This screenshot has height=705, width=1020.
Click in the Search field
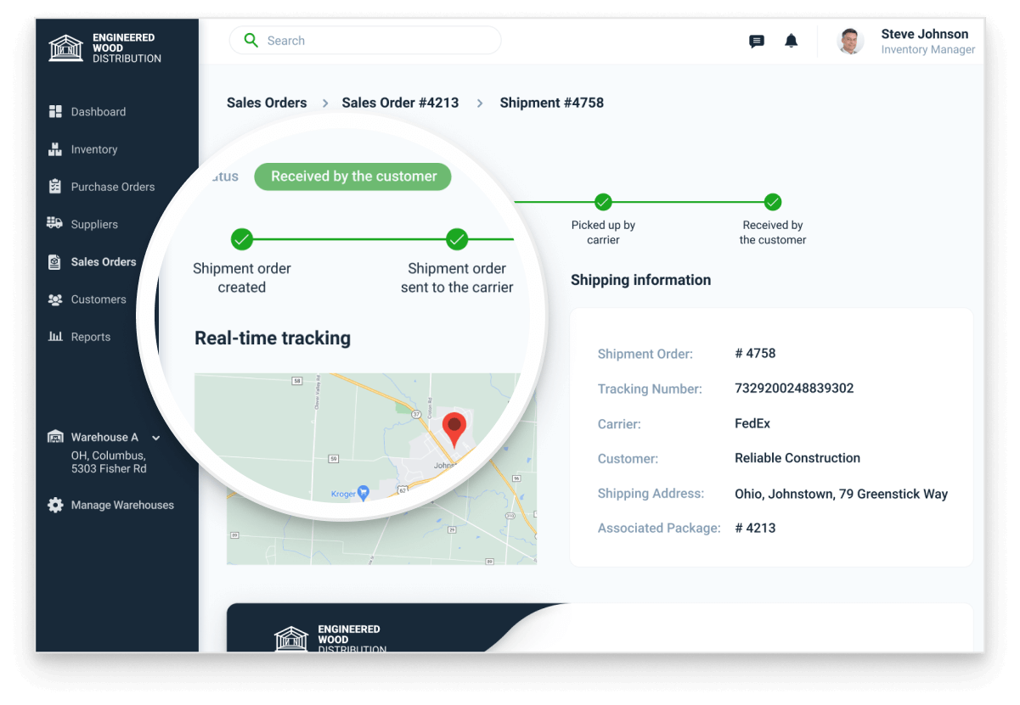click(374, 41)
